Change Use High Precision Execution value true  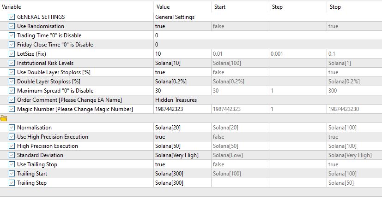(x=182, y=137)
